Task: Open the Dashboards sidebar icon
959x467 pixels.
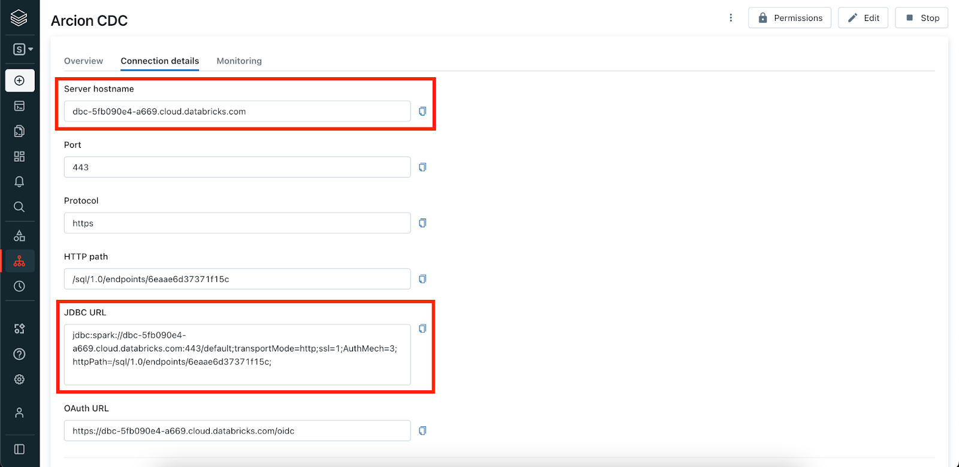Action: 19,156
